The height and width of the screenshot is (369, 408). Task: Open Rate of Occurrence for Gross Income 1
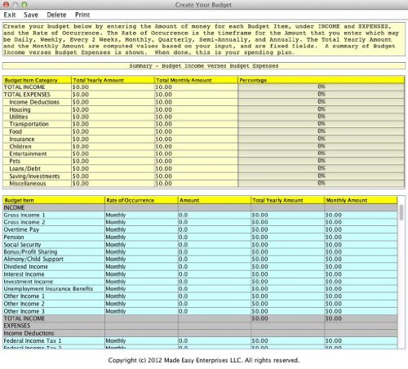pyautogui.click(x=141, y=215)
